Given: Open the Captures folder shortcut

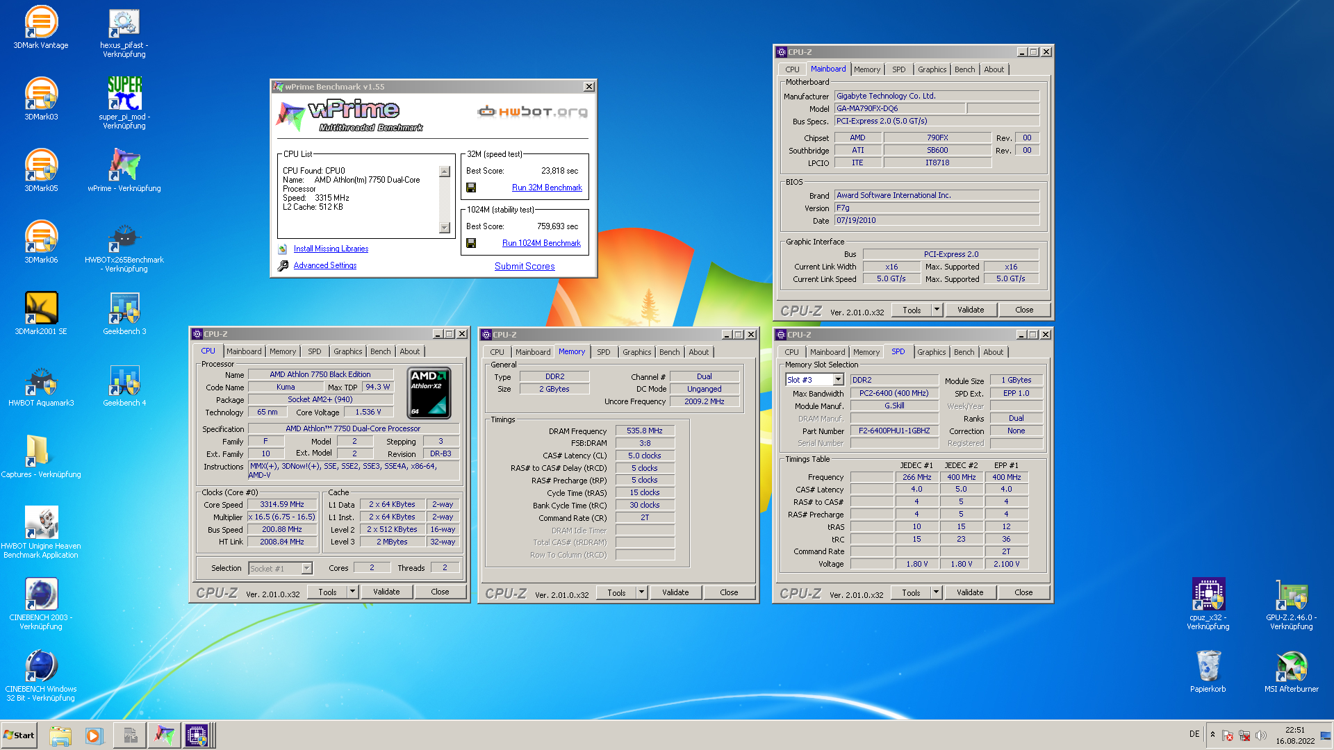Looking at the screenshot, I should click(x=41, y=456).
